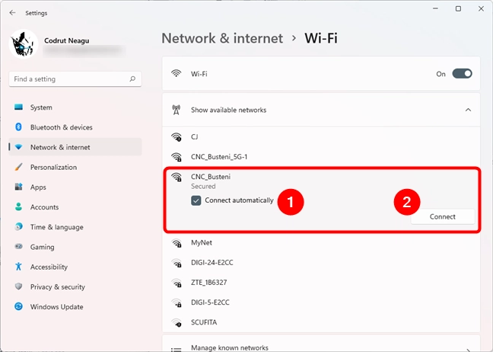The width and height of the screenshot is (493, 352).
Task: Open the Gaming settings page
Action: pyautogui.click(x=75, y=247)
